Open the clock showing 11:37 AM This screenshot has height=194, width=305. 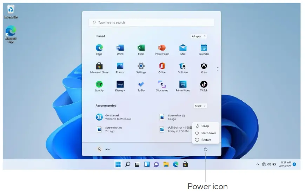(285, 164)
